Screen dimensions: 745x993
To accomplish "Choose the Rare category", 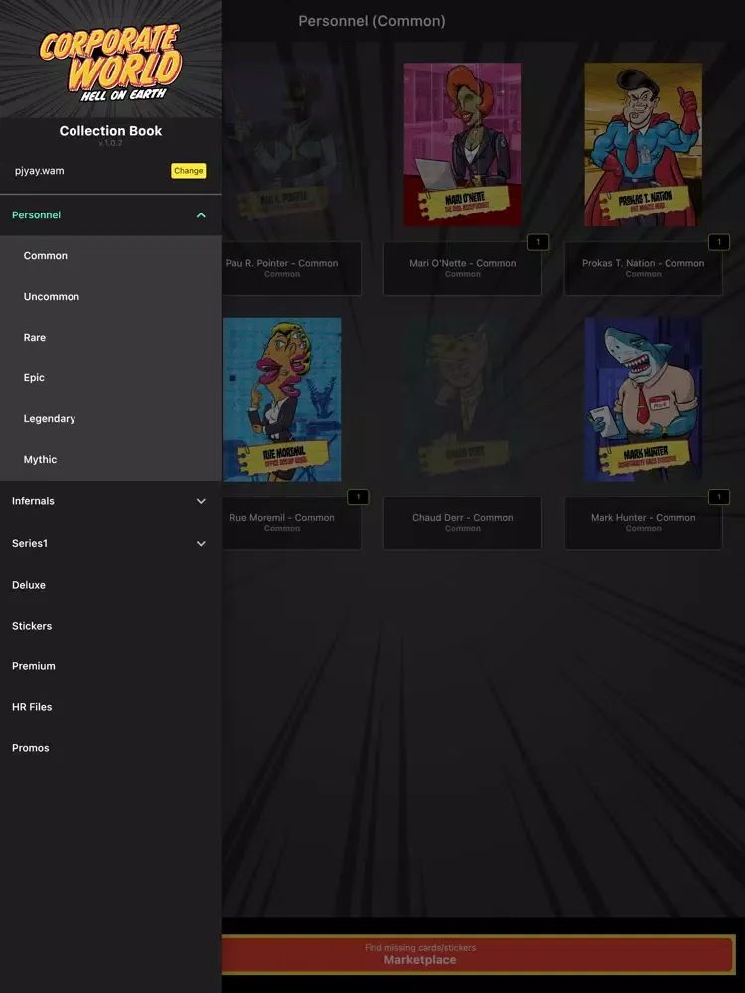I will pyautogui.click(x=34, y=337).
